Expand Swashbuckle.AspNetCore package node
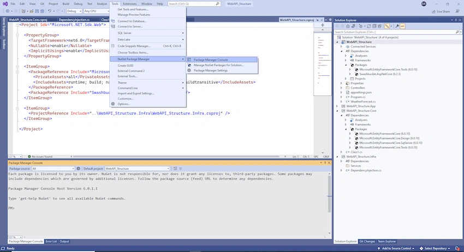This screenshot has height=252, width=464. [x=350, y=74]
